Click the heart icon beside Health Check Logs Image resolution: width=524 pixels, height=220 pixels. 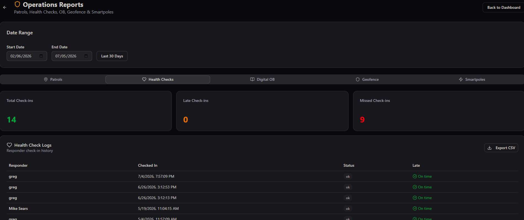pyautogui.click(x=9, y=145)
